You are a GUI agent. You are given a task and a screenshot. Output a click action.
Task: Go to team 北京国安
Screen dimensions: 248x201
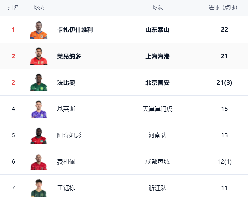157,83
